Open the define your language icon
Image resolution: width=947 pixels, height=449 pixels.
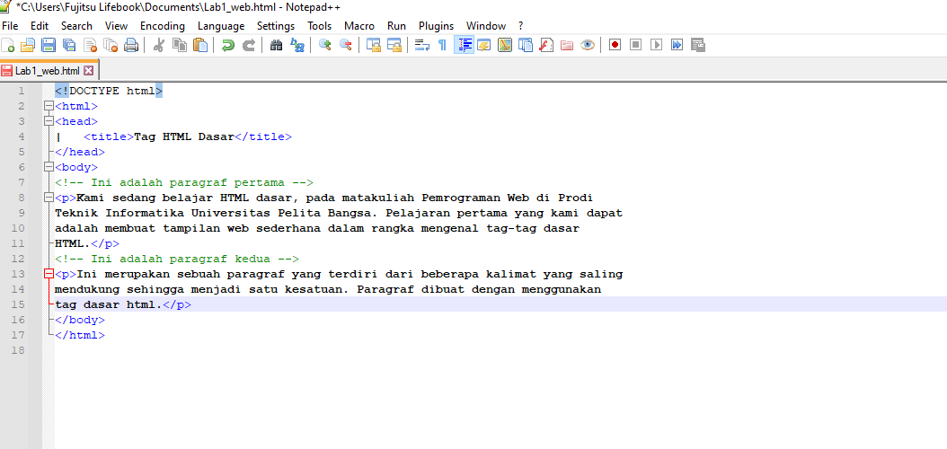pos(483,45)
